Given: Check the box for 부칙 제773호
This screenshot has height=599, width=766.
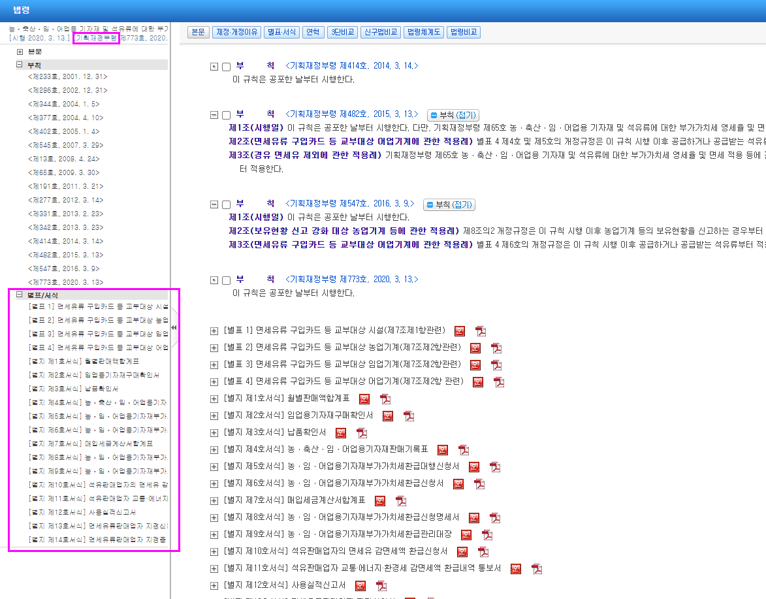Looking at the screenshot, I should click(x=226, y=280).
